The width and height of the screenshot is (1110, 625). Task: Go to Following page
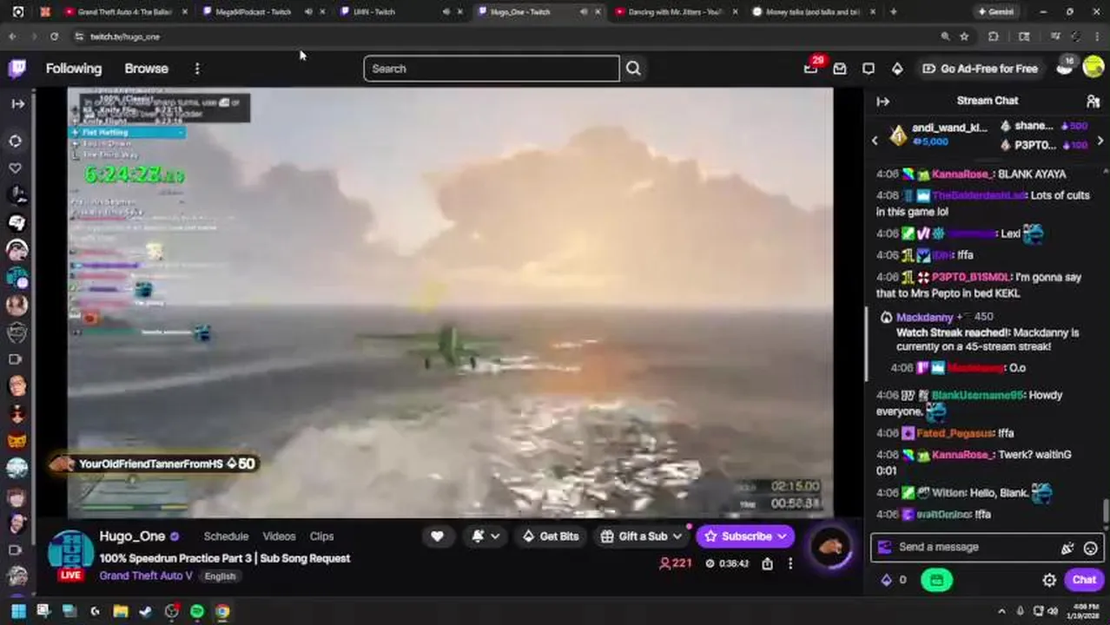(74, 69)
